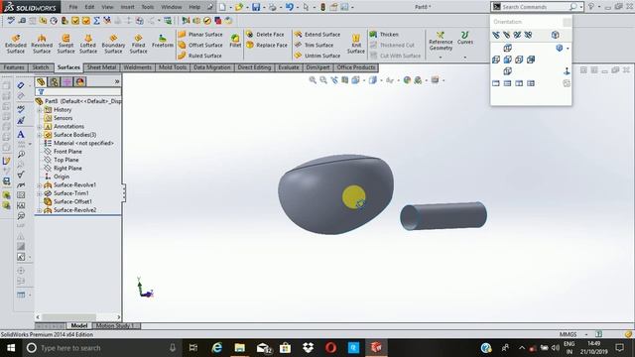Select the Boundary Surface tool
The image size is (635, 357).
(x=113, y=44)
